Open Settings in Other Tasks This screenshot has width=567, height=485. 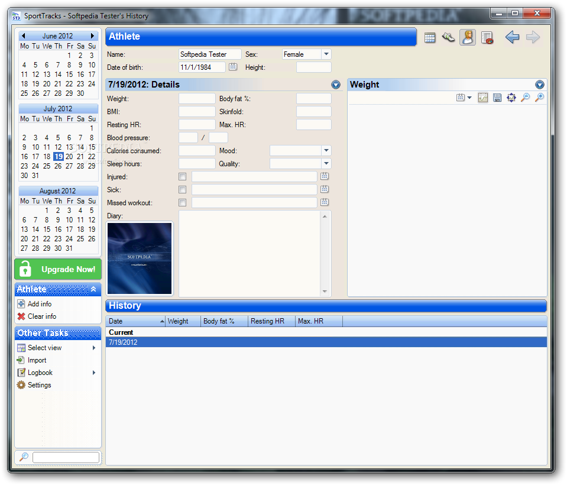click(x=40, y=385)
